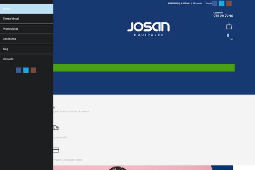Open Contacto menu item
The width and height of the screenshot is (255, 170).
[26, 59]
